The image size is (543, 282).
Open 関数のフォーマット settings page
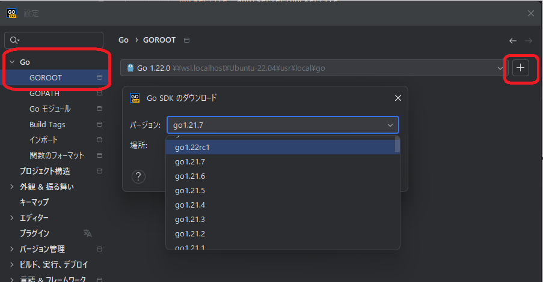pyautogui.click(x=56, y=155)
